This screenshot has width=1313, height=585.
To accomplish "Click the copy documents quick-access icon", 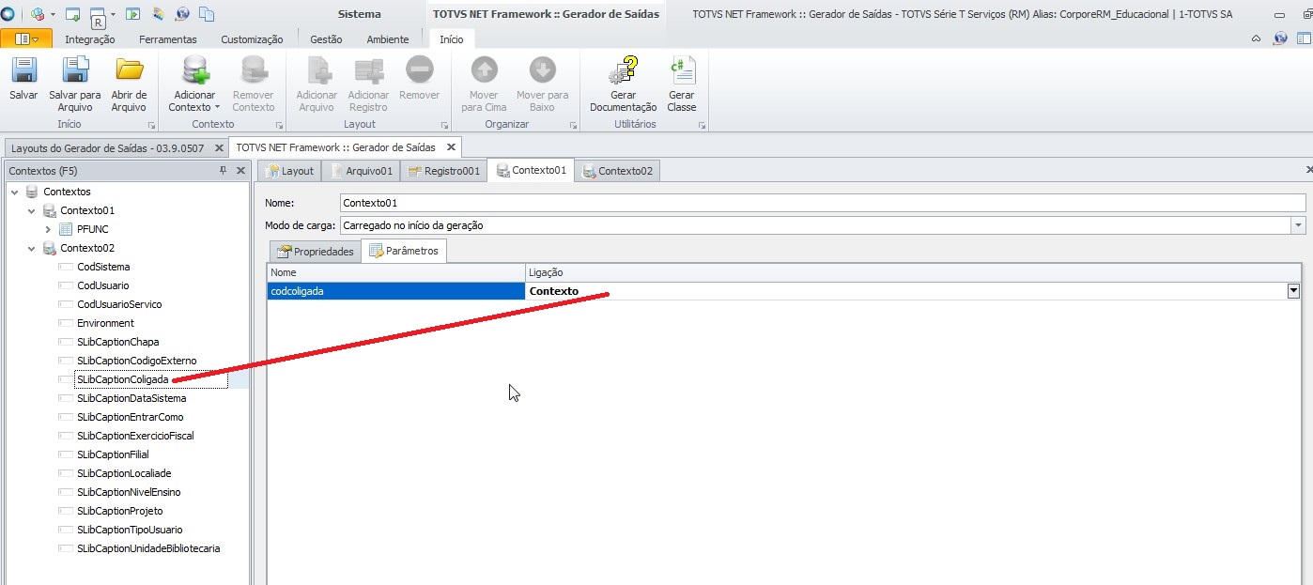I will pos(207,14).
